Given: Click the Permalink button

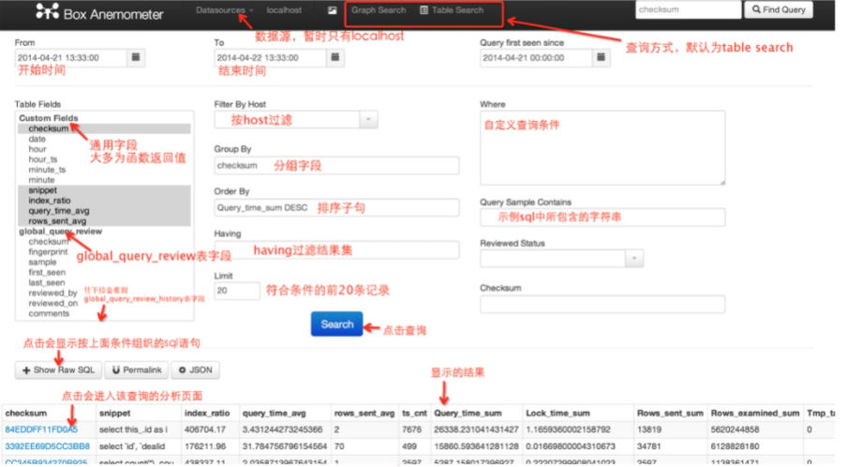Looking at the screenshot, I should (137, 369).
